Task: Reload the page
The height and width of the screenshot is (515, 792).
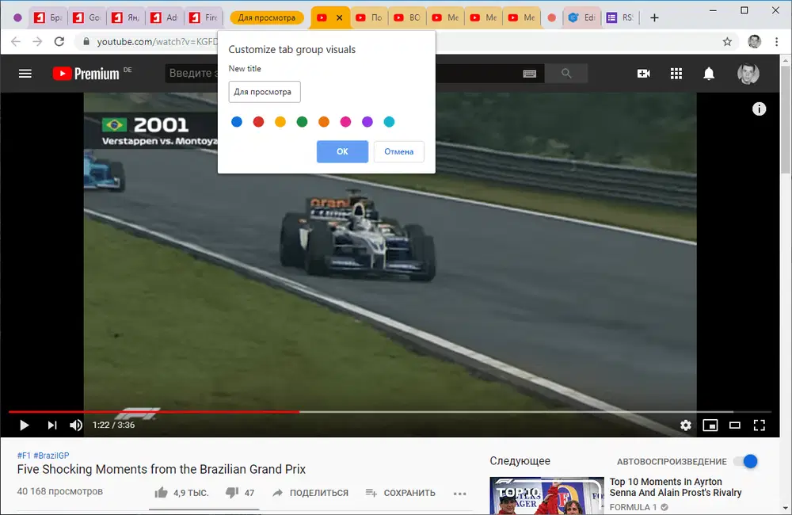Action: (x=59, y=41)
